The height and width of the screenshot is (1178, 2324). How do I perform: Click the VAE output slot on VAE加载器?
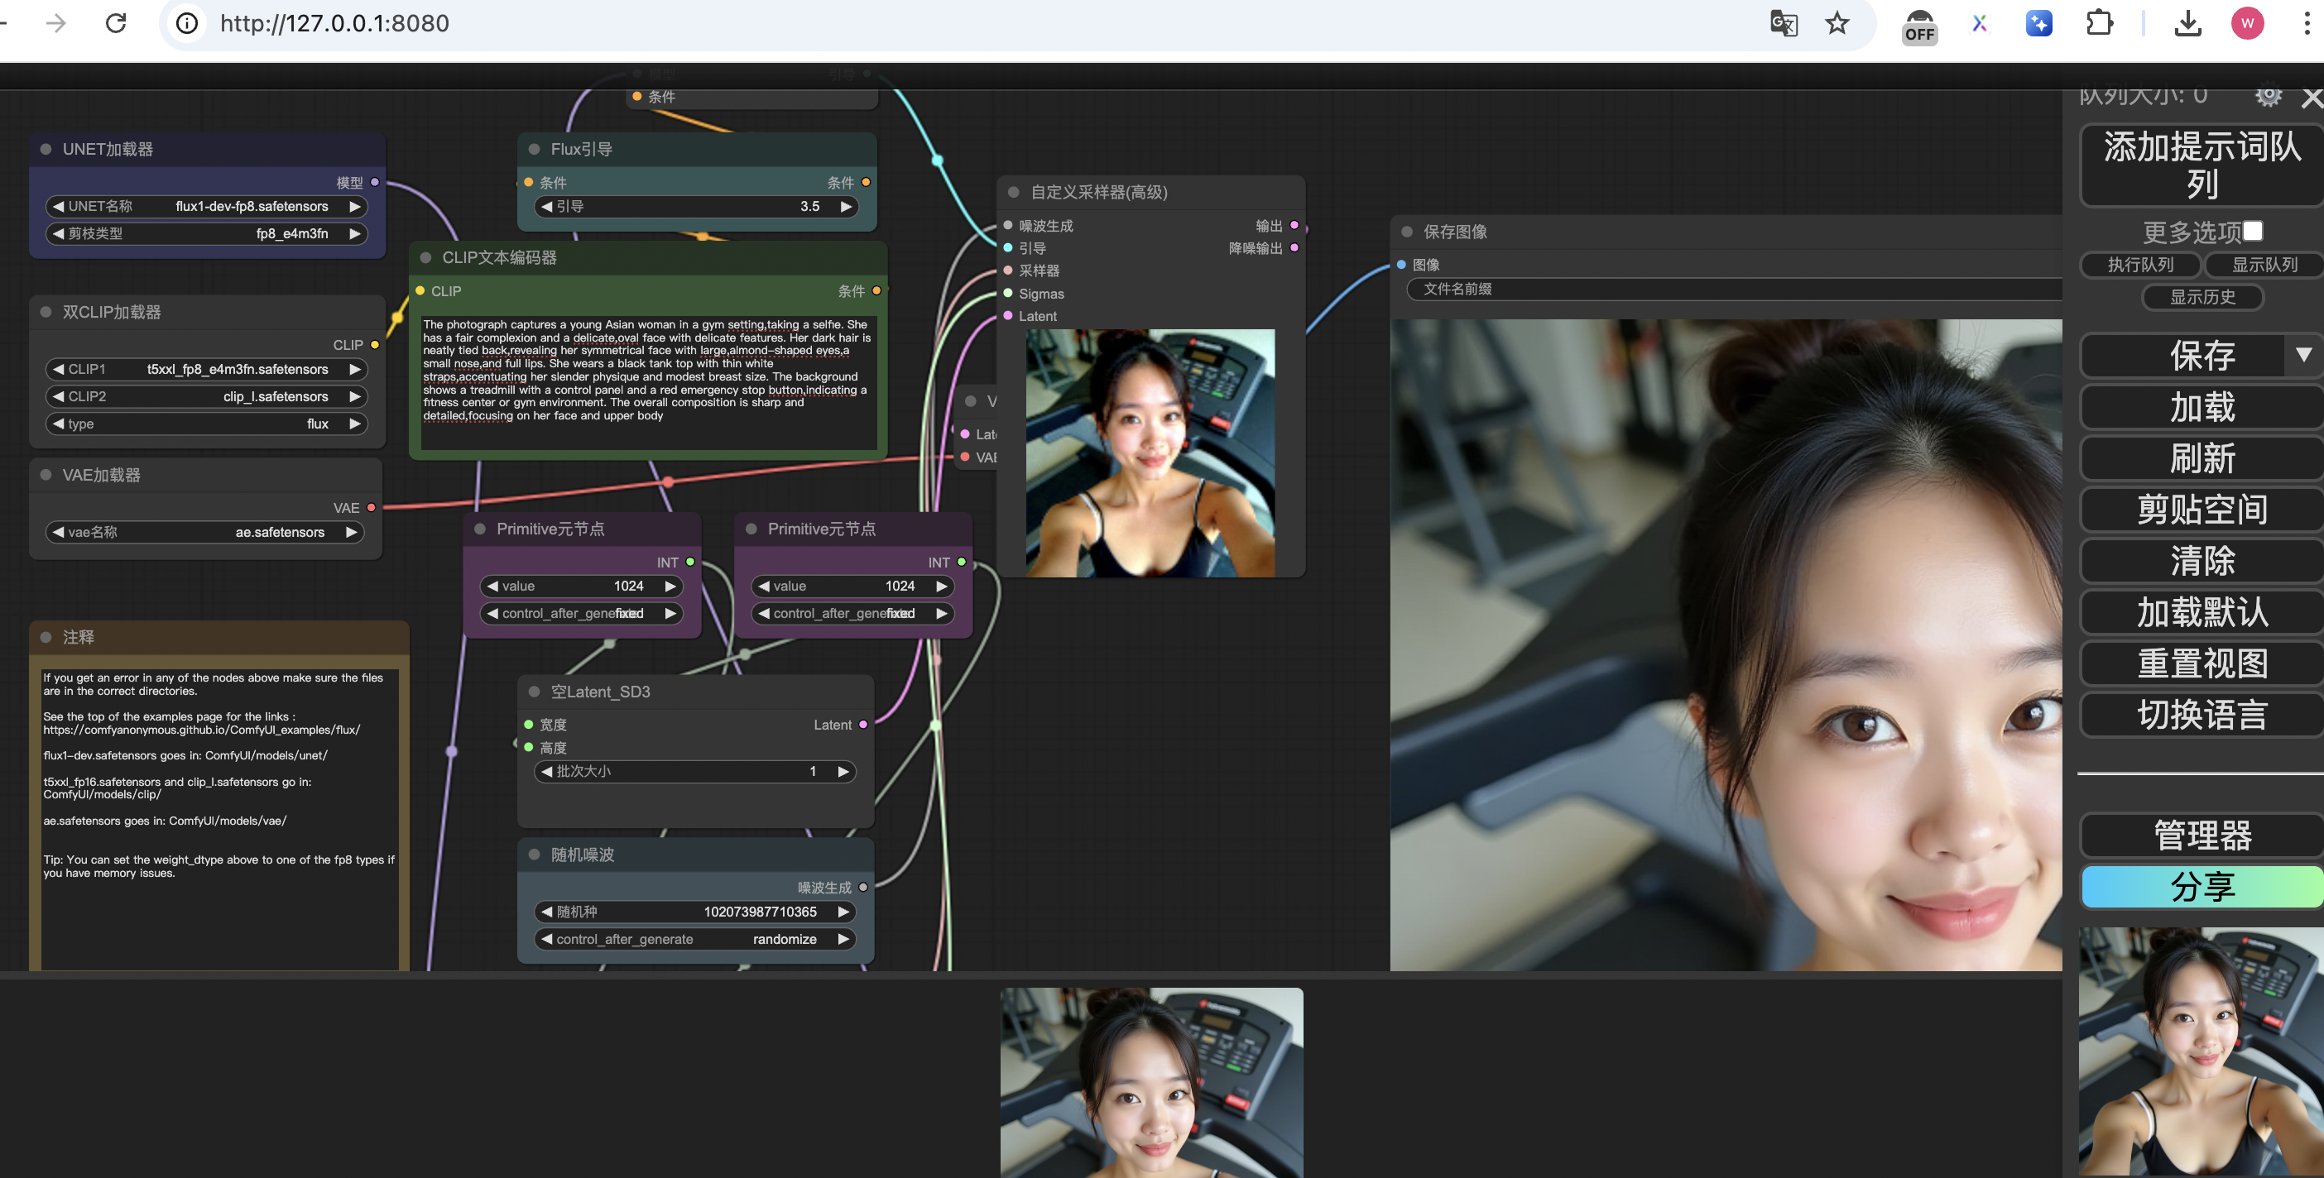tap(371, 508)
